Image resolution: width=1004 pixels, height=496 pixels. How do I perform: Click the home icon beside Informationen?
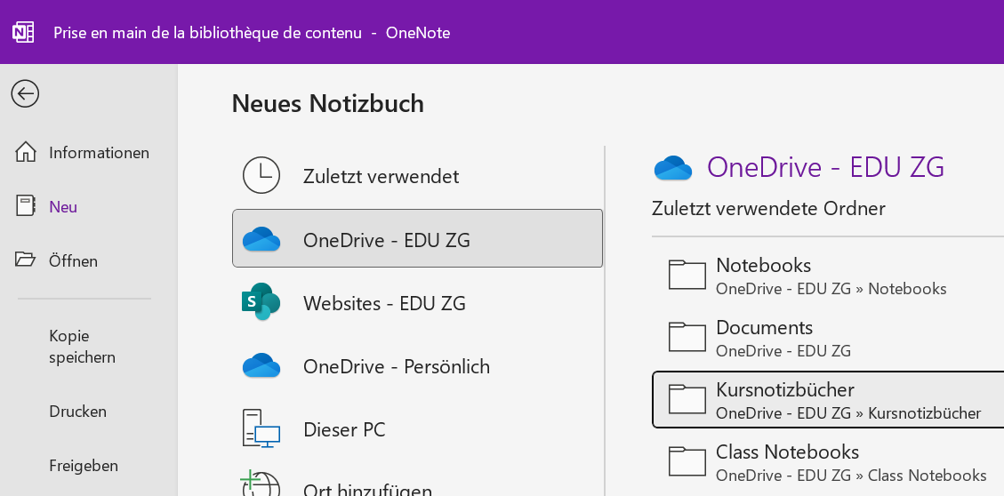[27, 152]
